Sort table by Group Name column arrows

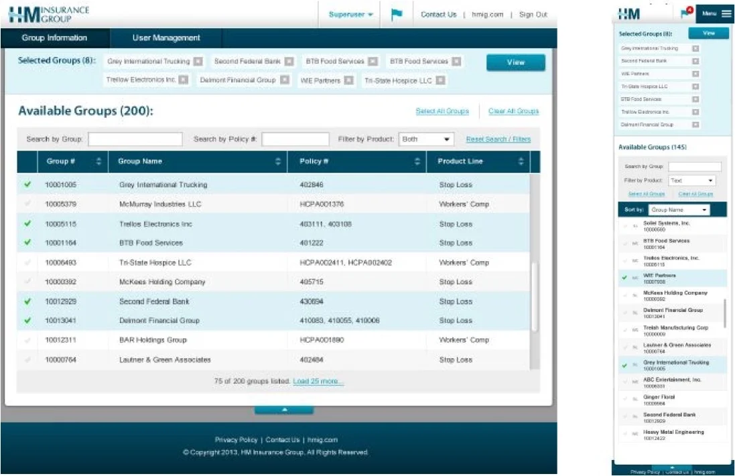pyautogui.click(x=277, y=161)
